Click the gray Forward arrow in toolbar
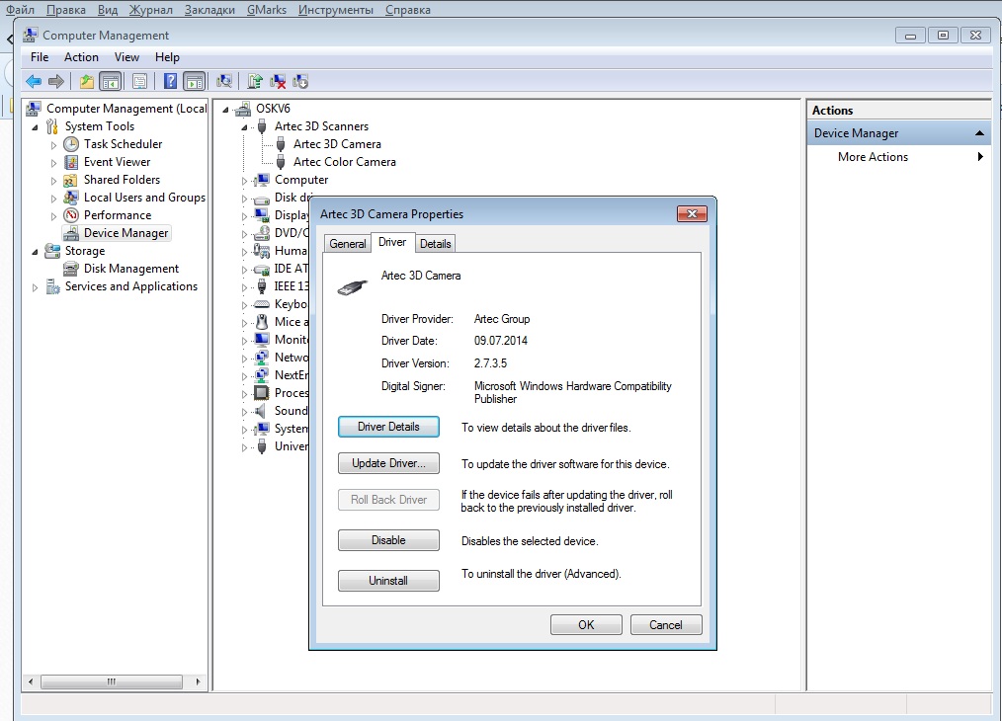 (x=56, y=81)
